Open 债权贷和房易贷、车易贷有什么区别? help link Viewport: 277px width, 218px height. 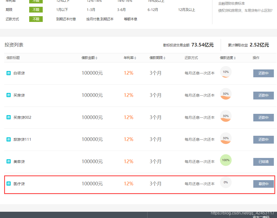click(245, 11)
